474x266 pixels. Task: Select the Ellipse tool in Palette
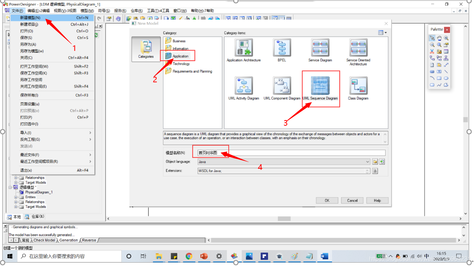446,78
